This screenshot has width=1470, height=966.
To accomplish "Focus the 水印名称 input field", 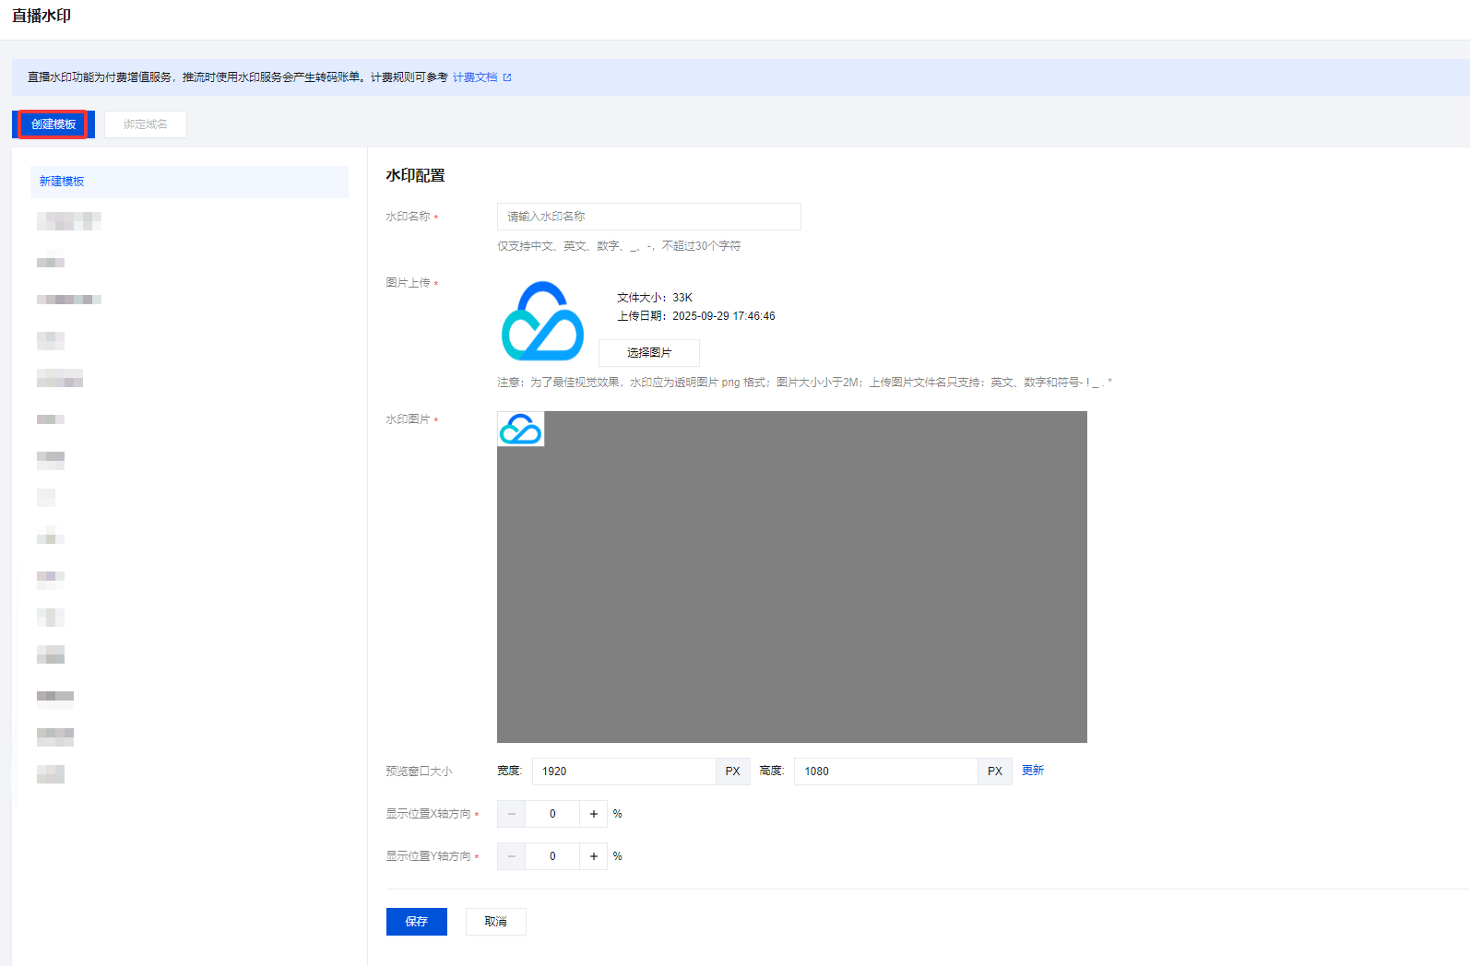I will point(648,217).
